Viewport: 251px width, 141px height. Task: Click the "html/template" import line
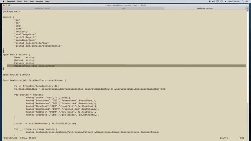25,34
